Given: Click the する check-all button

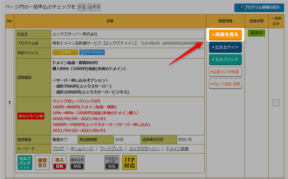Looking at the screenshot, I should point(82,7).
